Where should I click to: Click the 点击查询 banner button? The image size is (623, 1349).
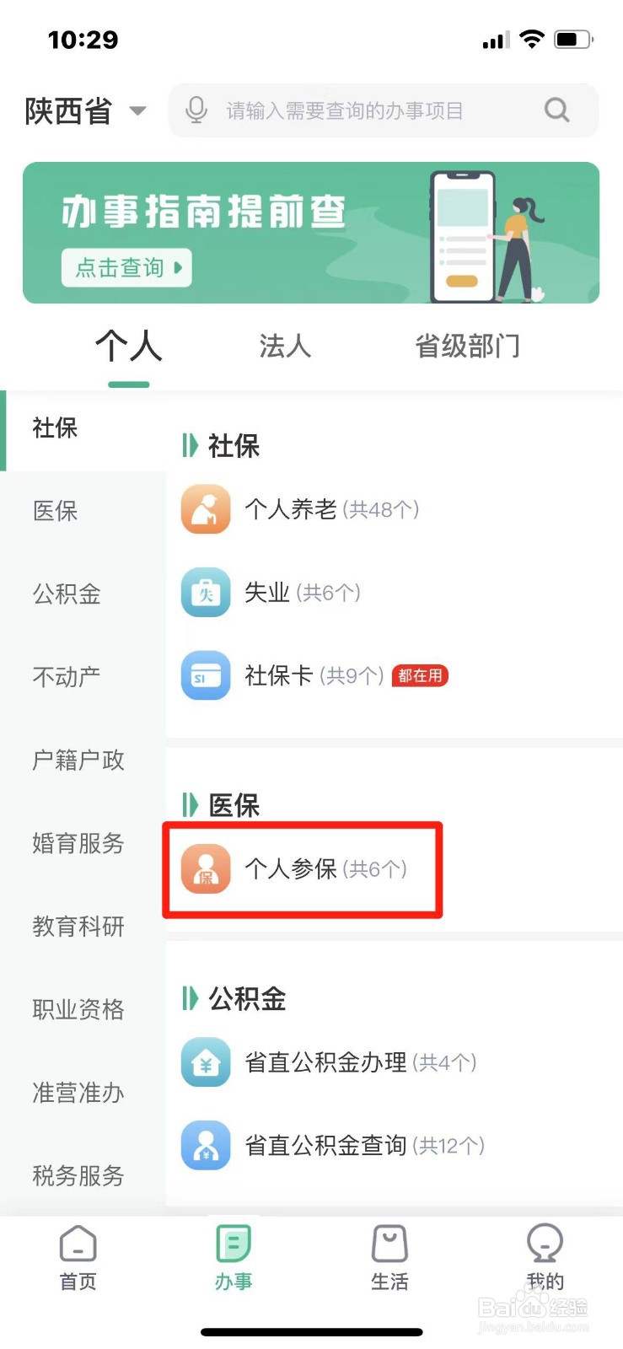pyautogui.click(x=126, y=267)
